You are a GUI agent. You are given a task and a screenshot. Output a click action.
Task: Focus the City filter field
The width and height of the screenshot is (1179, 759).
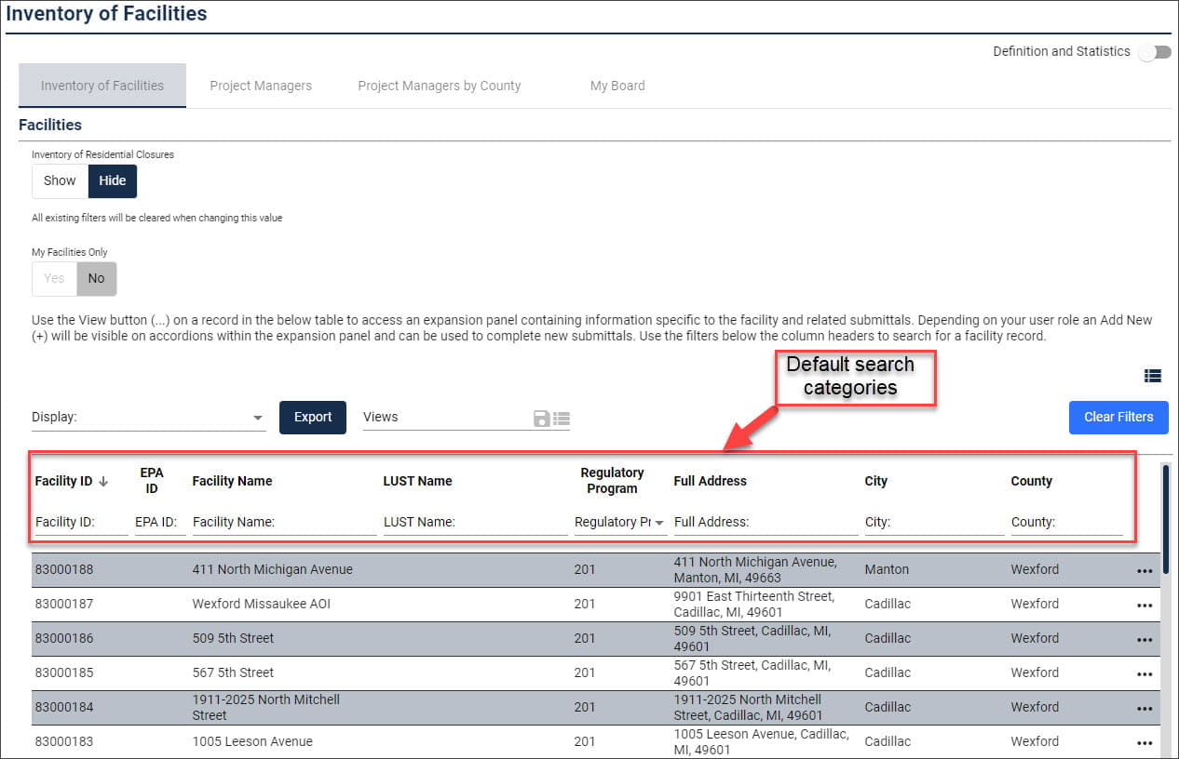click(935, 522)
